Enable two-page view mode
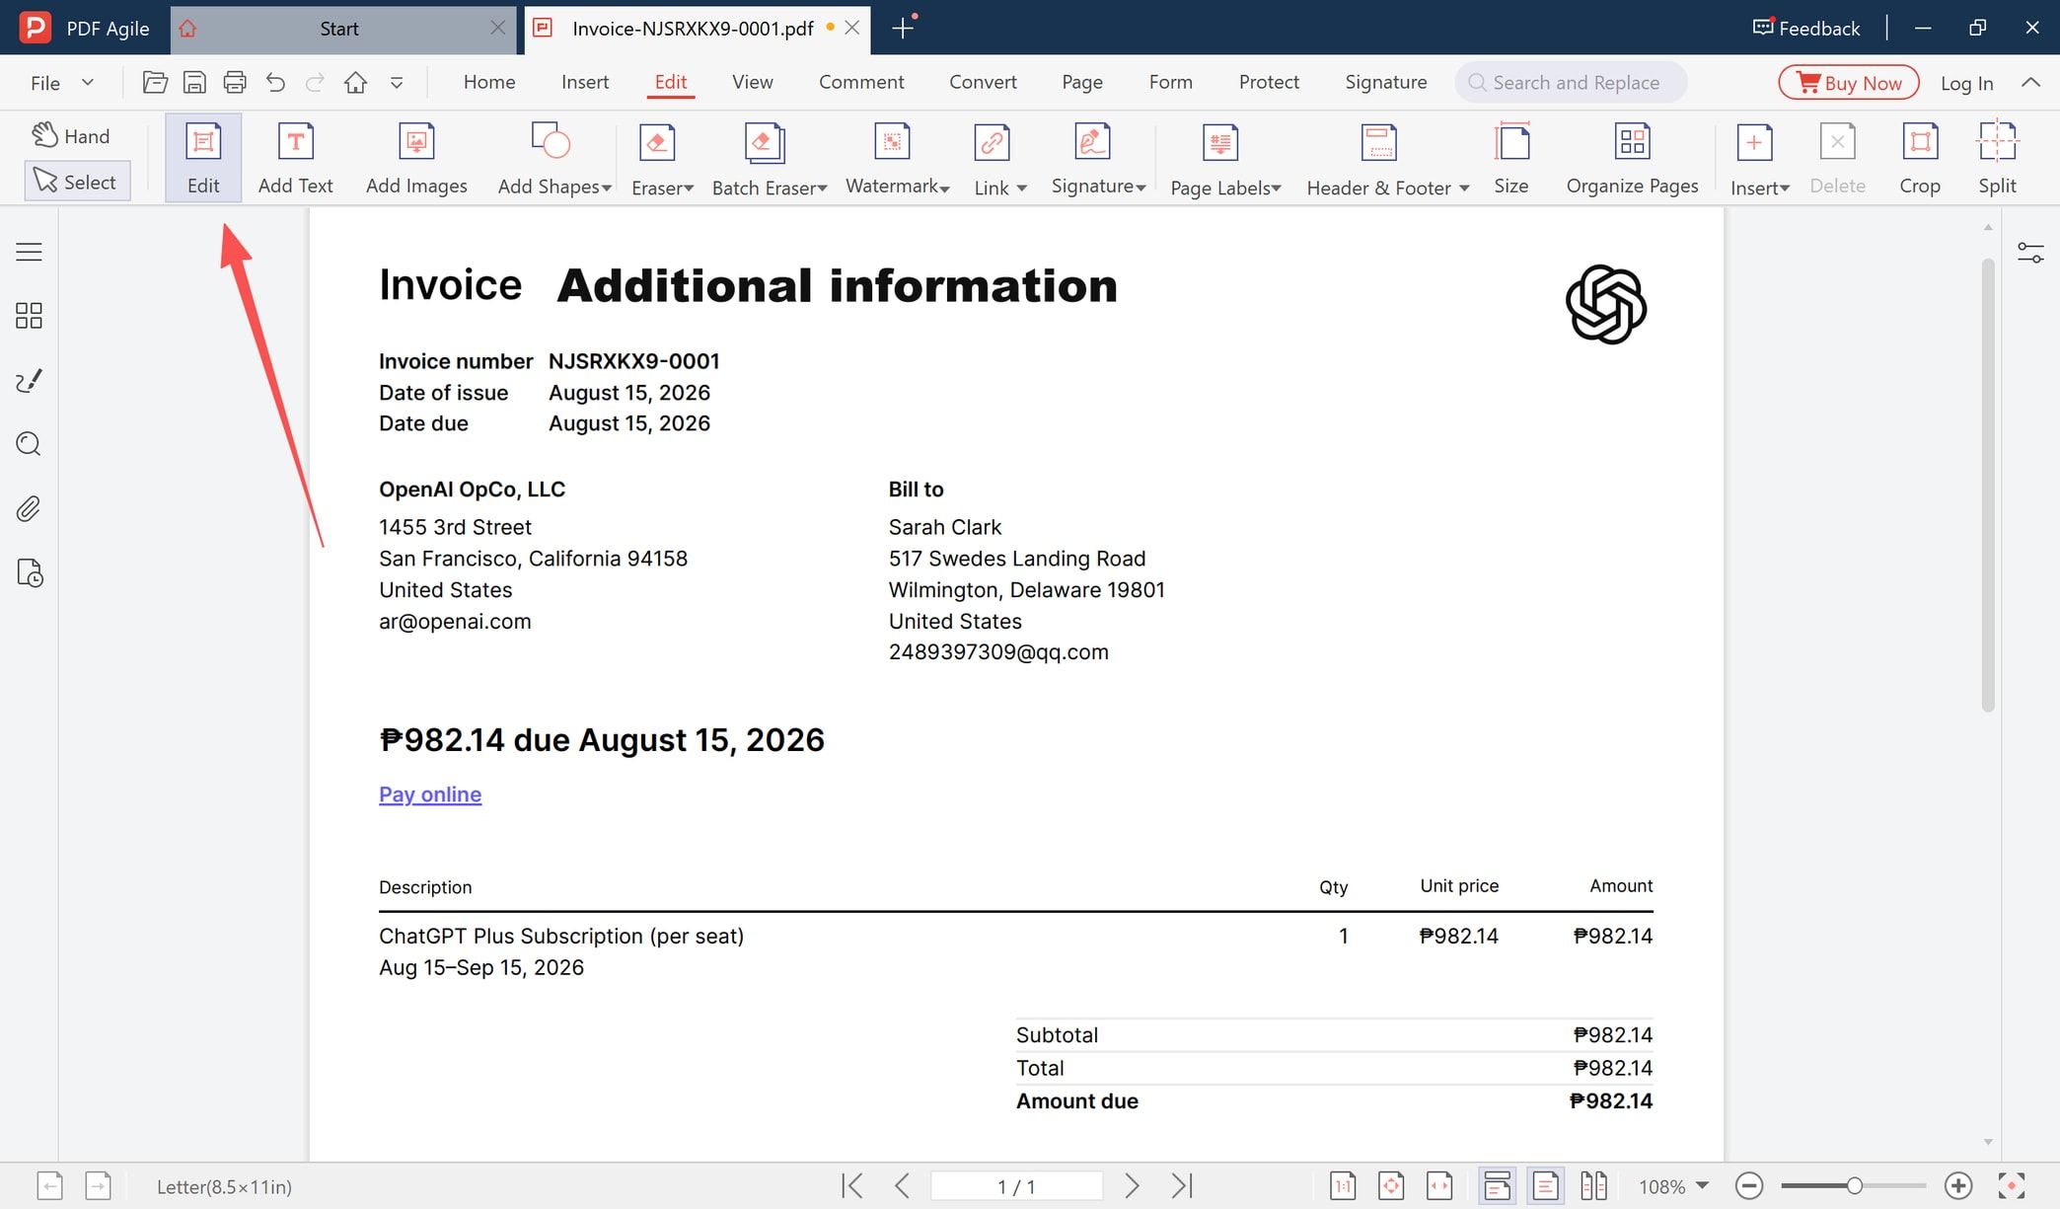Viewport: 2060px width, 1209px height. 1593,1185
